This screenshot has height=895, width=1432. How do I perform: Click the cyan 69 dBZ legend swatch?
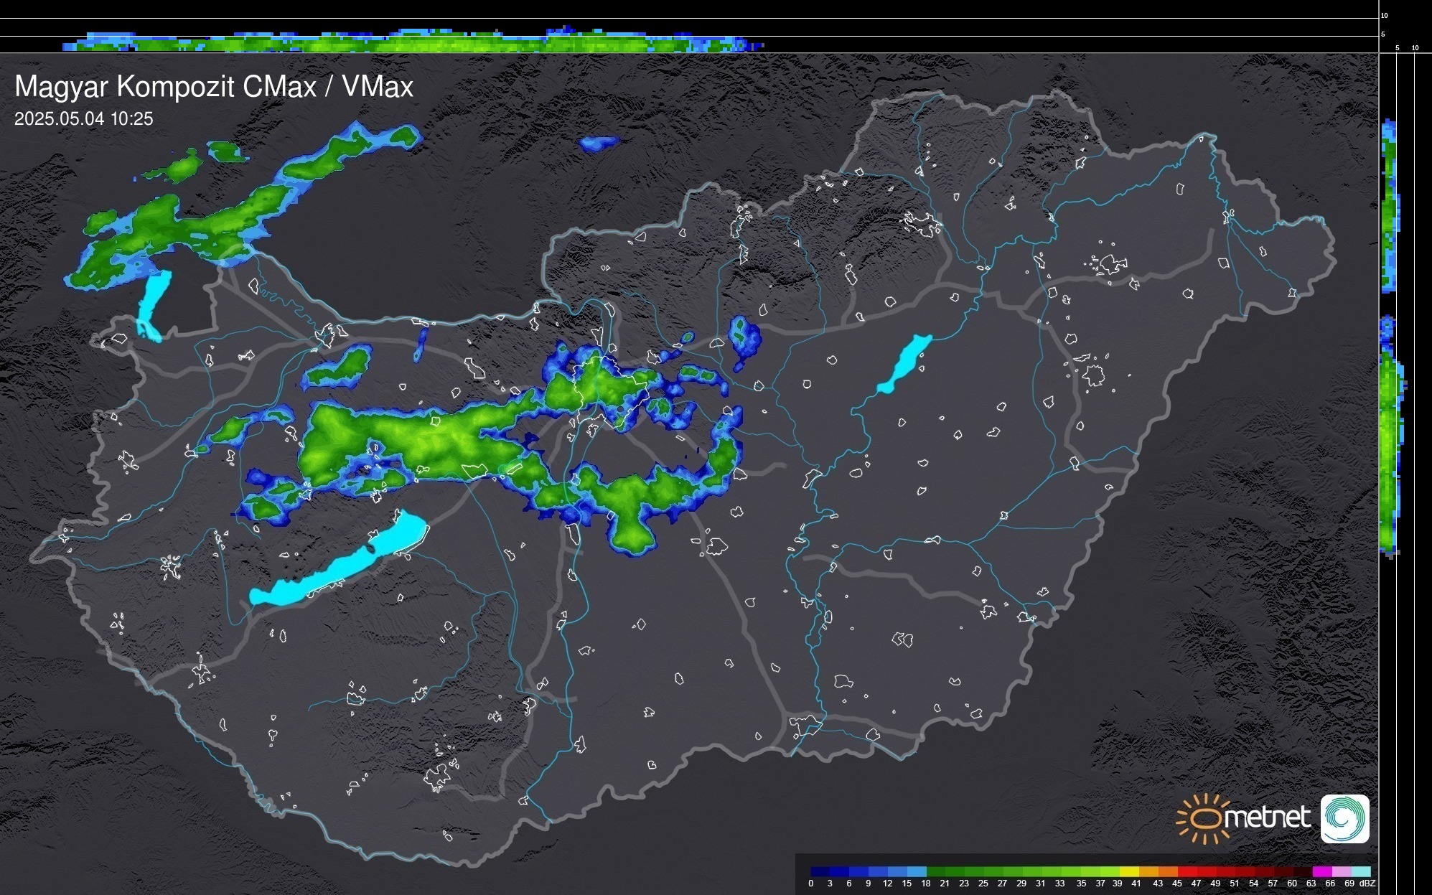[x=1361, y=871]
